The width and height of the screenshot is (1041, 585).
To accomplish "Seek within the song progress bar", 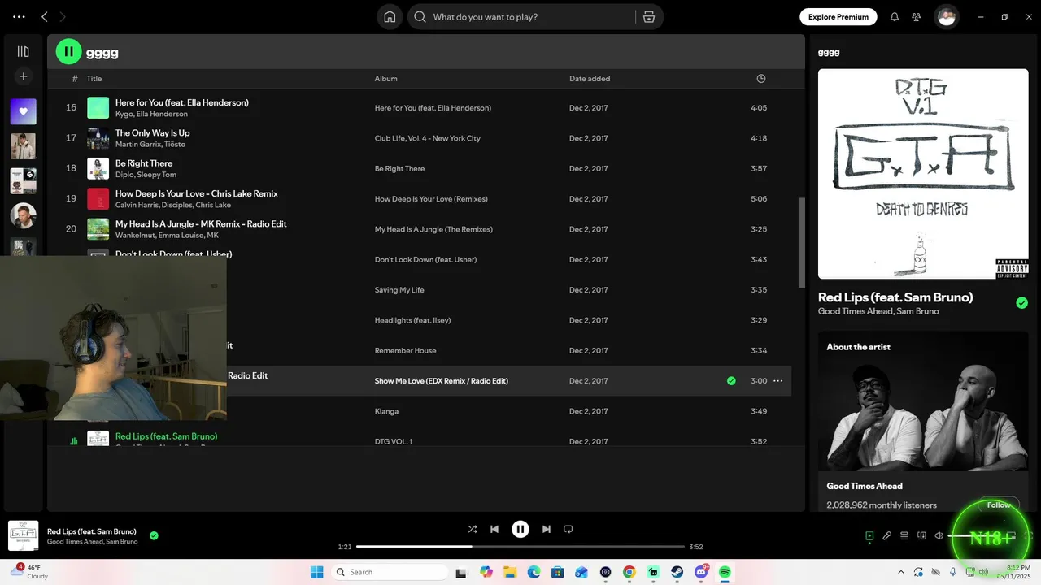I will [x=520, y=547].
